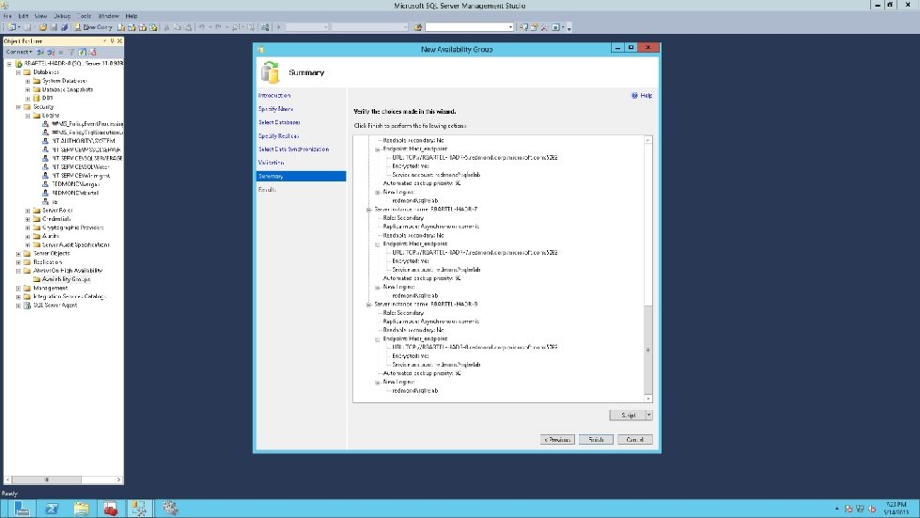Collapse the Logins tree node
920x518 pixels.
(27, 116)
